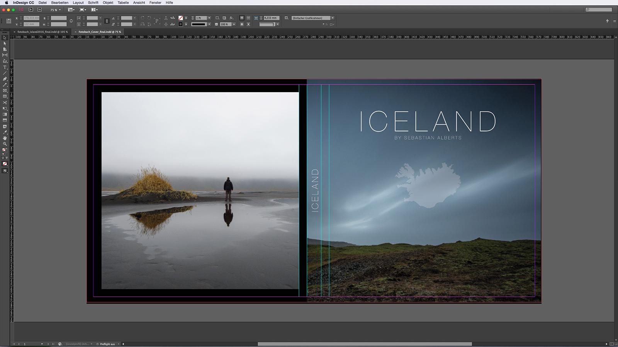Viewport: 618px width, 347px height.
Task: Toggle constrain proportions chain link
Action: click(107, 21)
